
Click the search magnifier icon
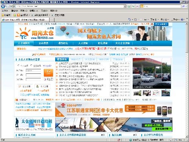(x=184, y=6)
